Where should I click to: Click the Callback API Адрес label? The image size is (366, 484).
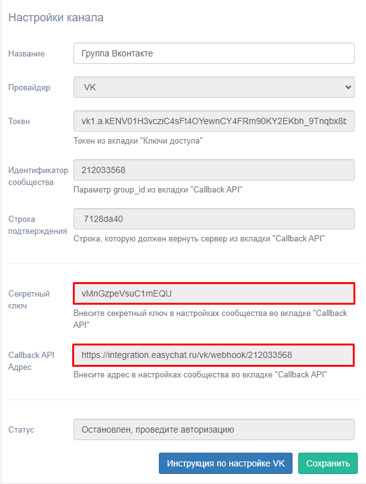pyautogui.click(x=31, y=361)
